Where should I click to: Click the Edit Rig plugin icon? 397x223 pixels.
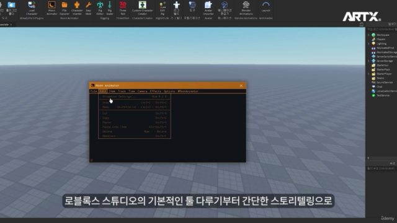click(163, 8)
